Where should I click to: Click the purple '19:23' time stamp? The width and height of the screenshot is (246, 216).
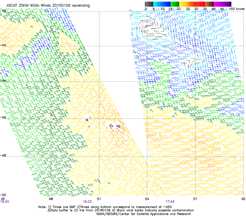click(87, 202)
